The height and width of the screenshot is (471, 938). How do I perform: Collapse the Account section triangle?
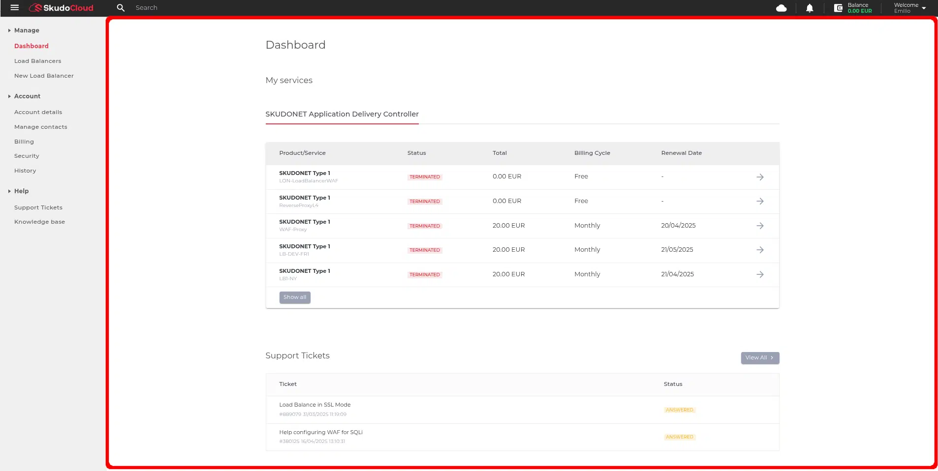(9, 96)
